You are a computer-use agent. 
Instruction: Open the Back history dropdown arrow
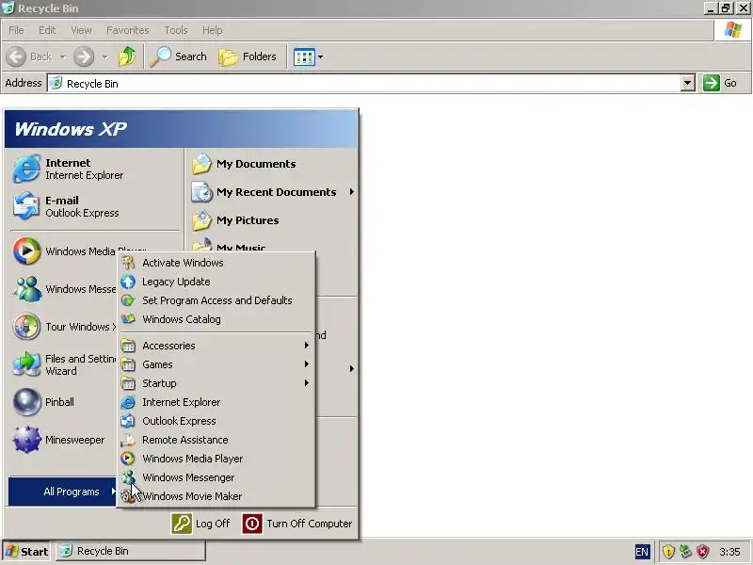[62, 56]
